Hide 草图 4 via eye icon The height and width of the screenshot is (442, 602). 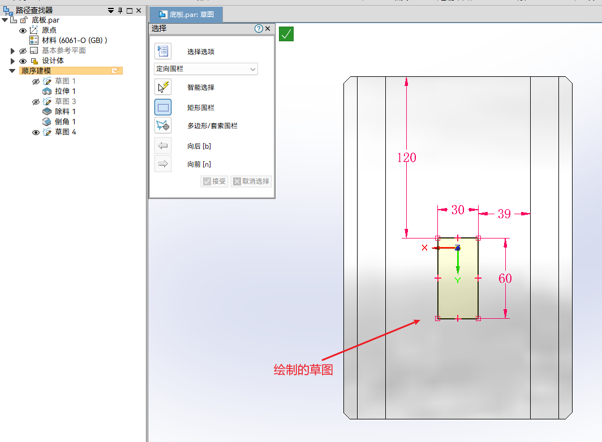[x=36, y=132]
